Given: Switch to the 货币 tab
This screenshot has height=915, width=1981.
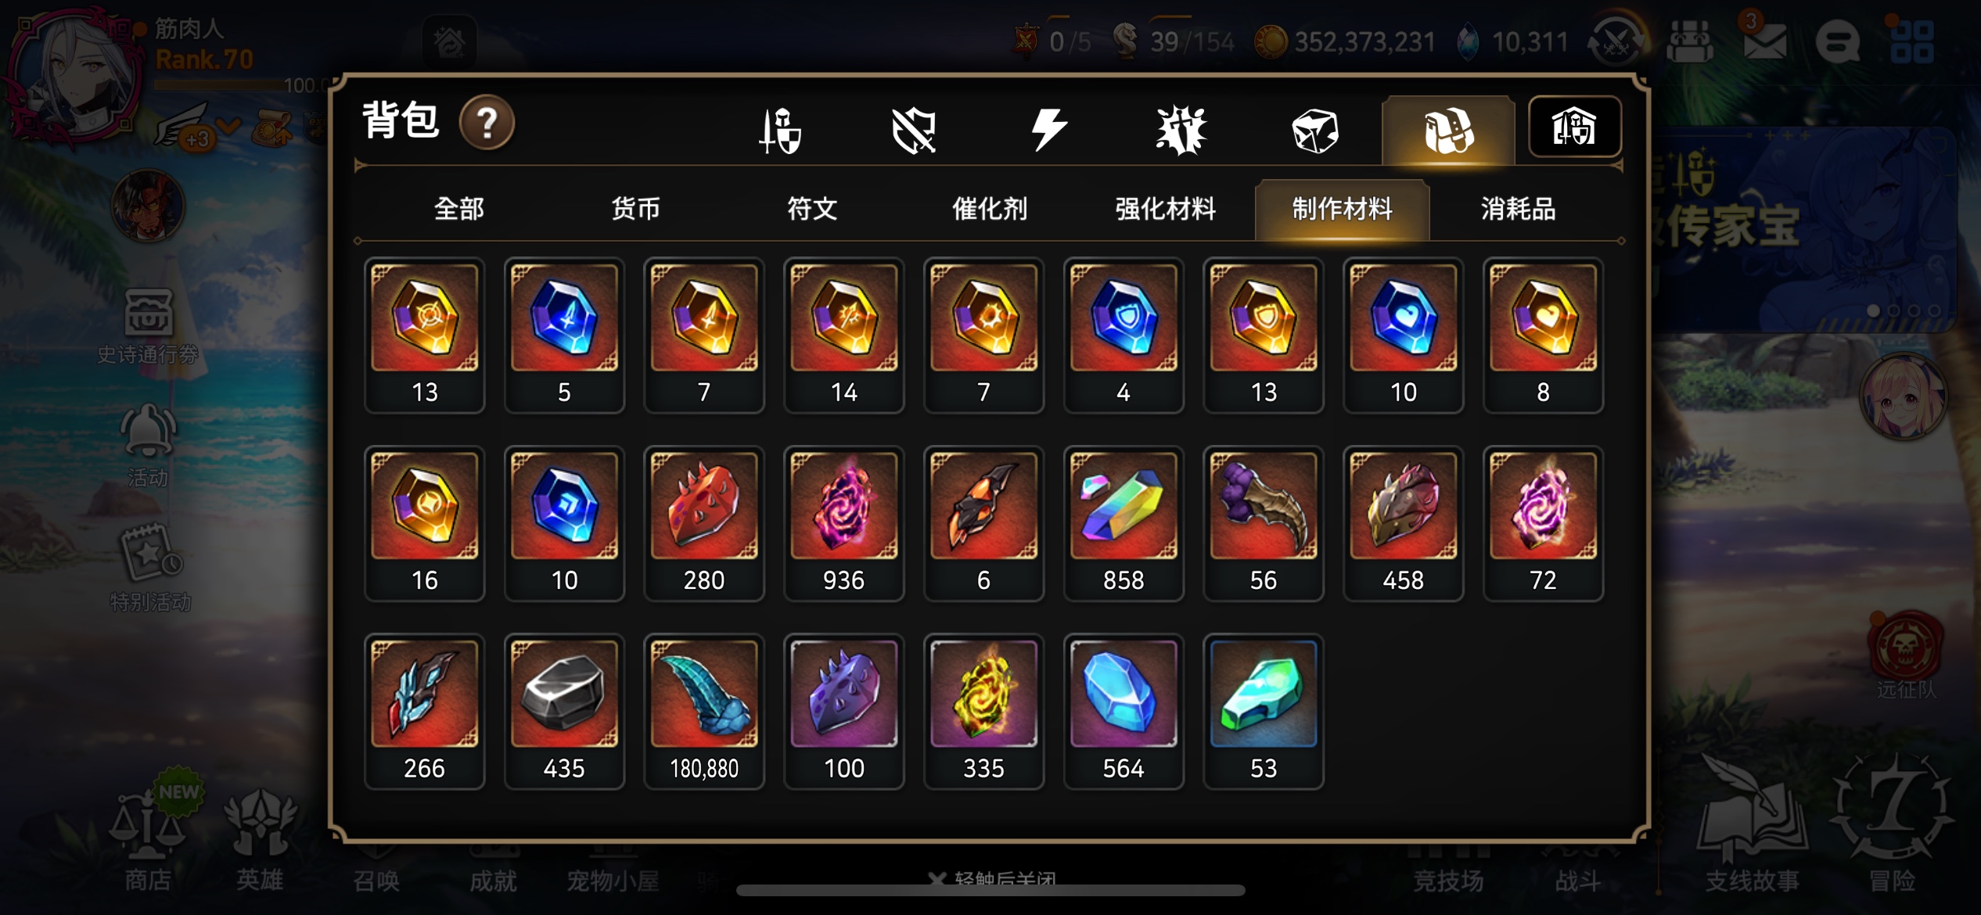Looking at the screenshot, I should click(x=635, y=209).
